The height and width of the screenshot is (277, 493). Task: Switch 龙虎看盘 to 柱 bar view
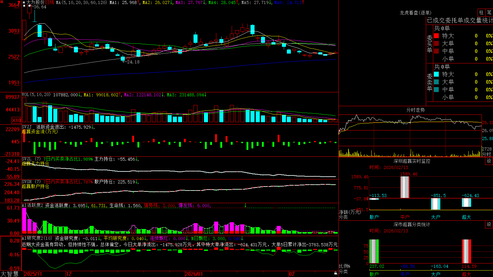coord(481,13)
